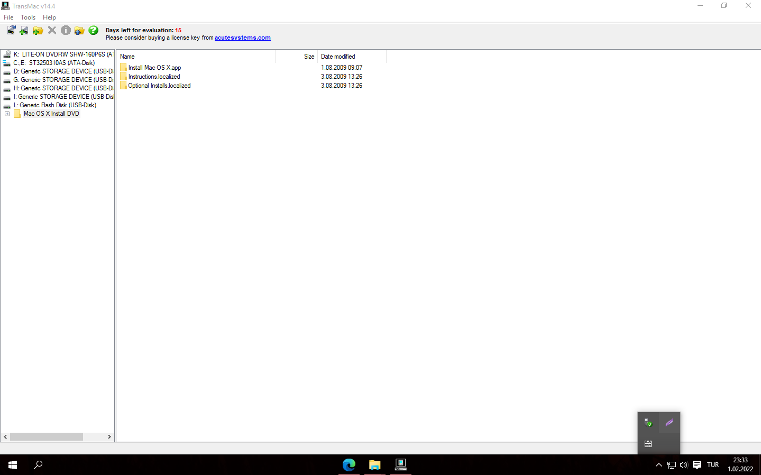Open File Explorer from the taskbar
The height and width of the screenshot is (475, 761).
tap(375, 465)
